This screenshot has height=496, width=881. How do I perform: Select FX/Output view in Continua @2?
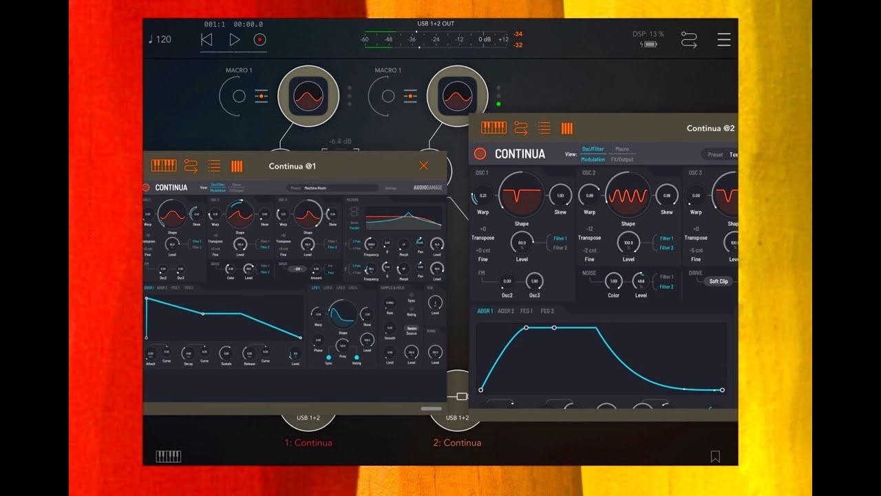pos(622,159)
